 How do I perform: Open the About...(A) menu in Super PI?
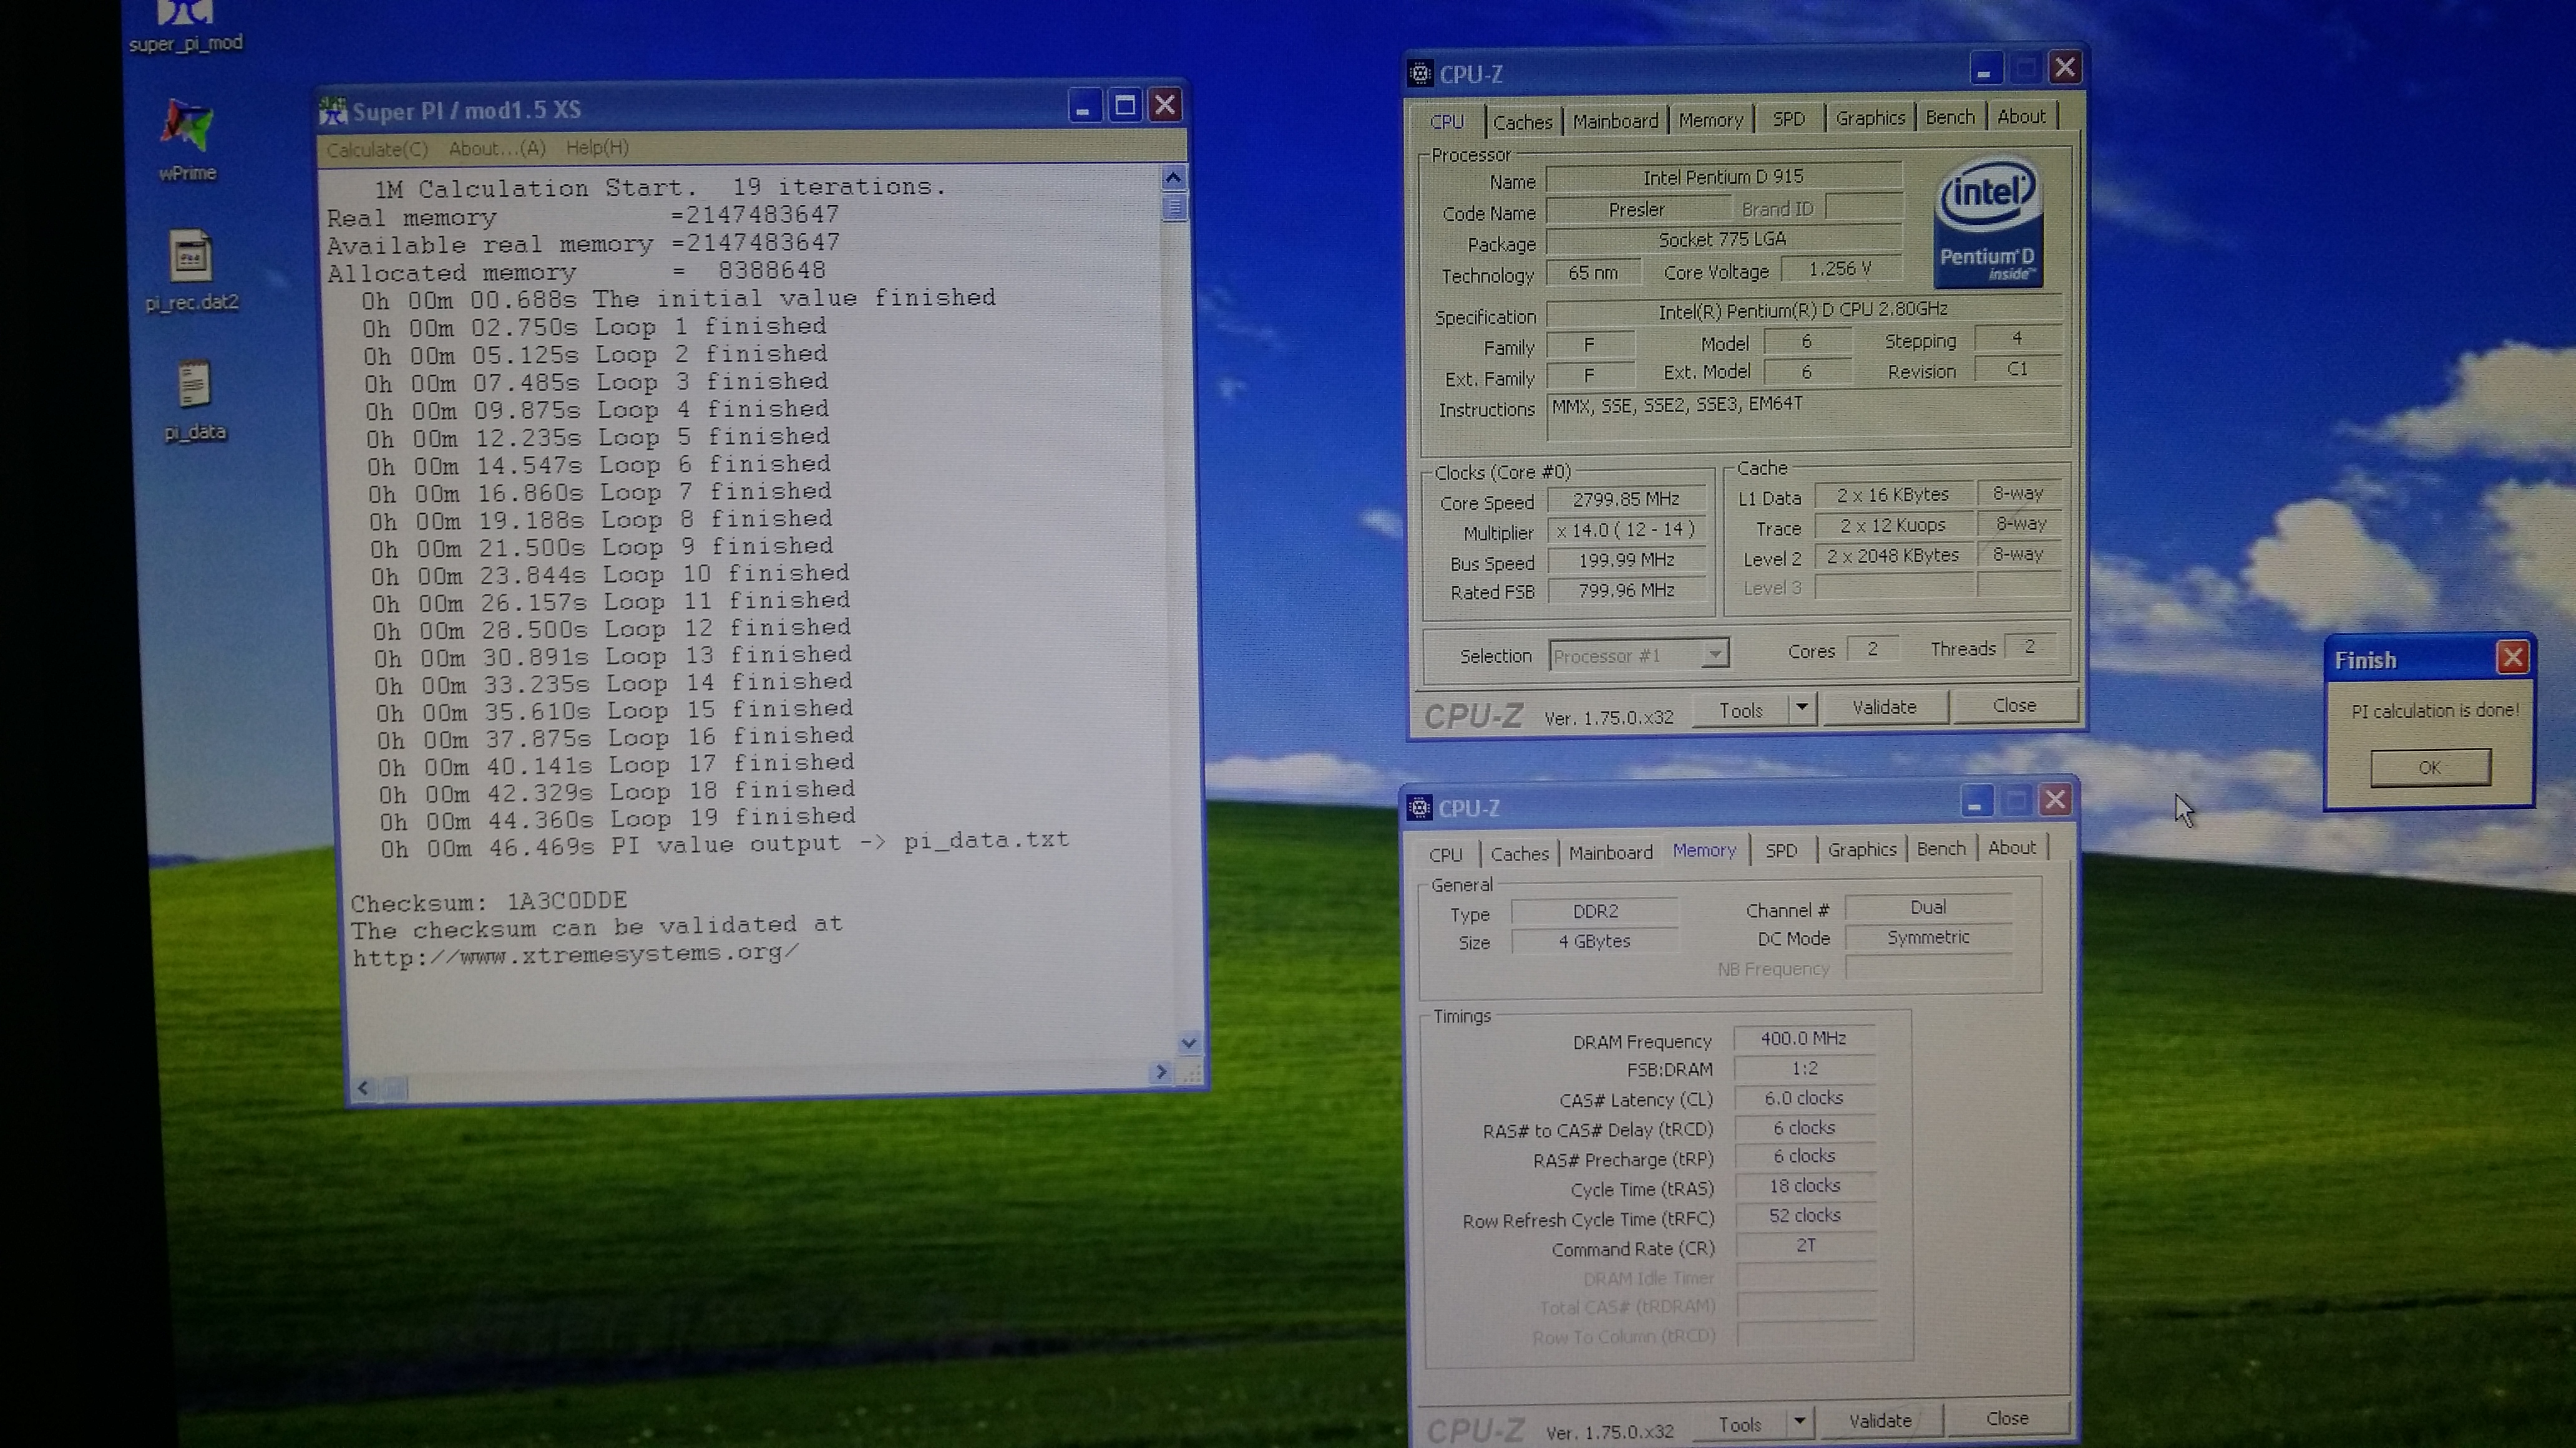coord(497,149)
